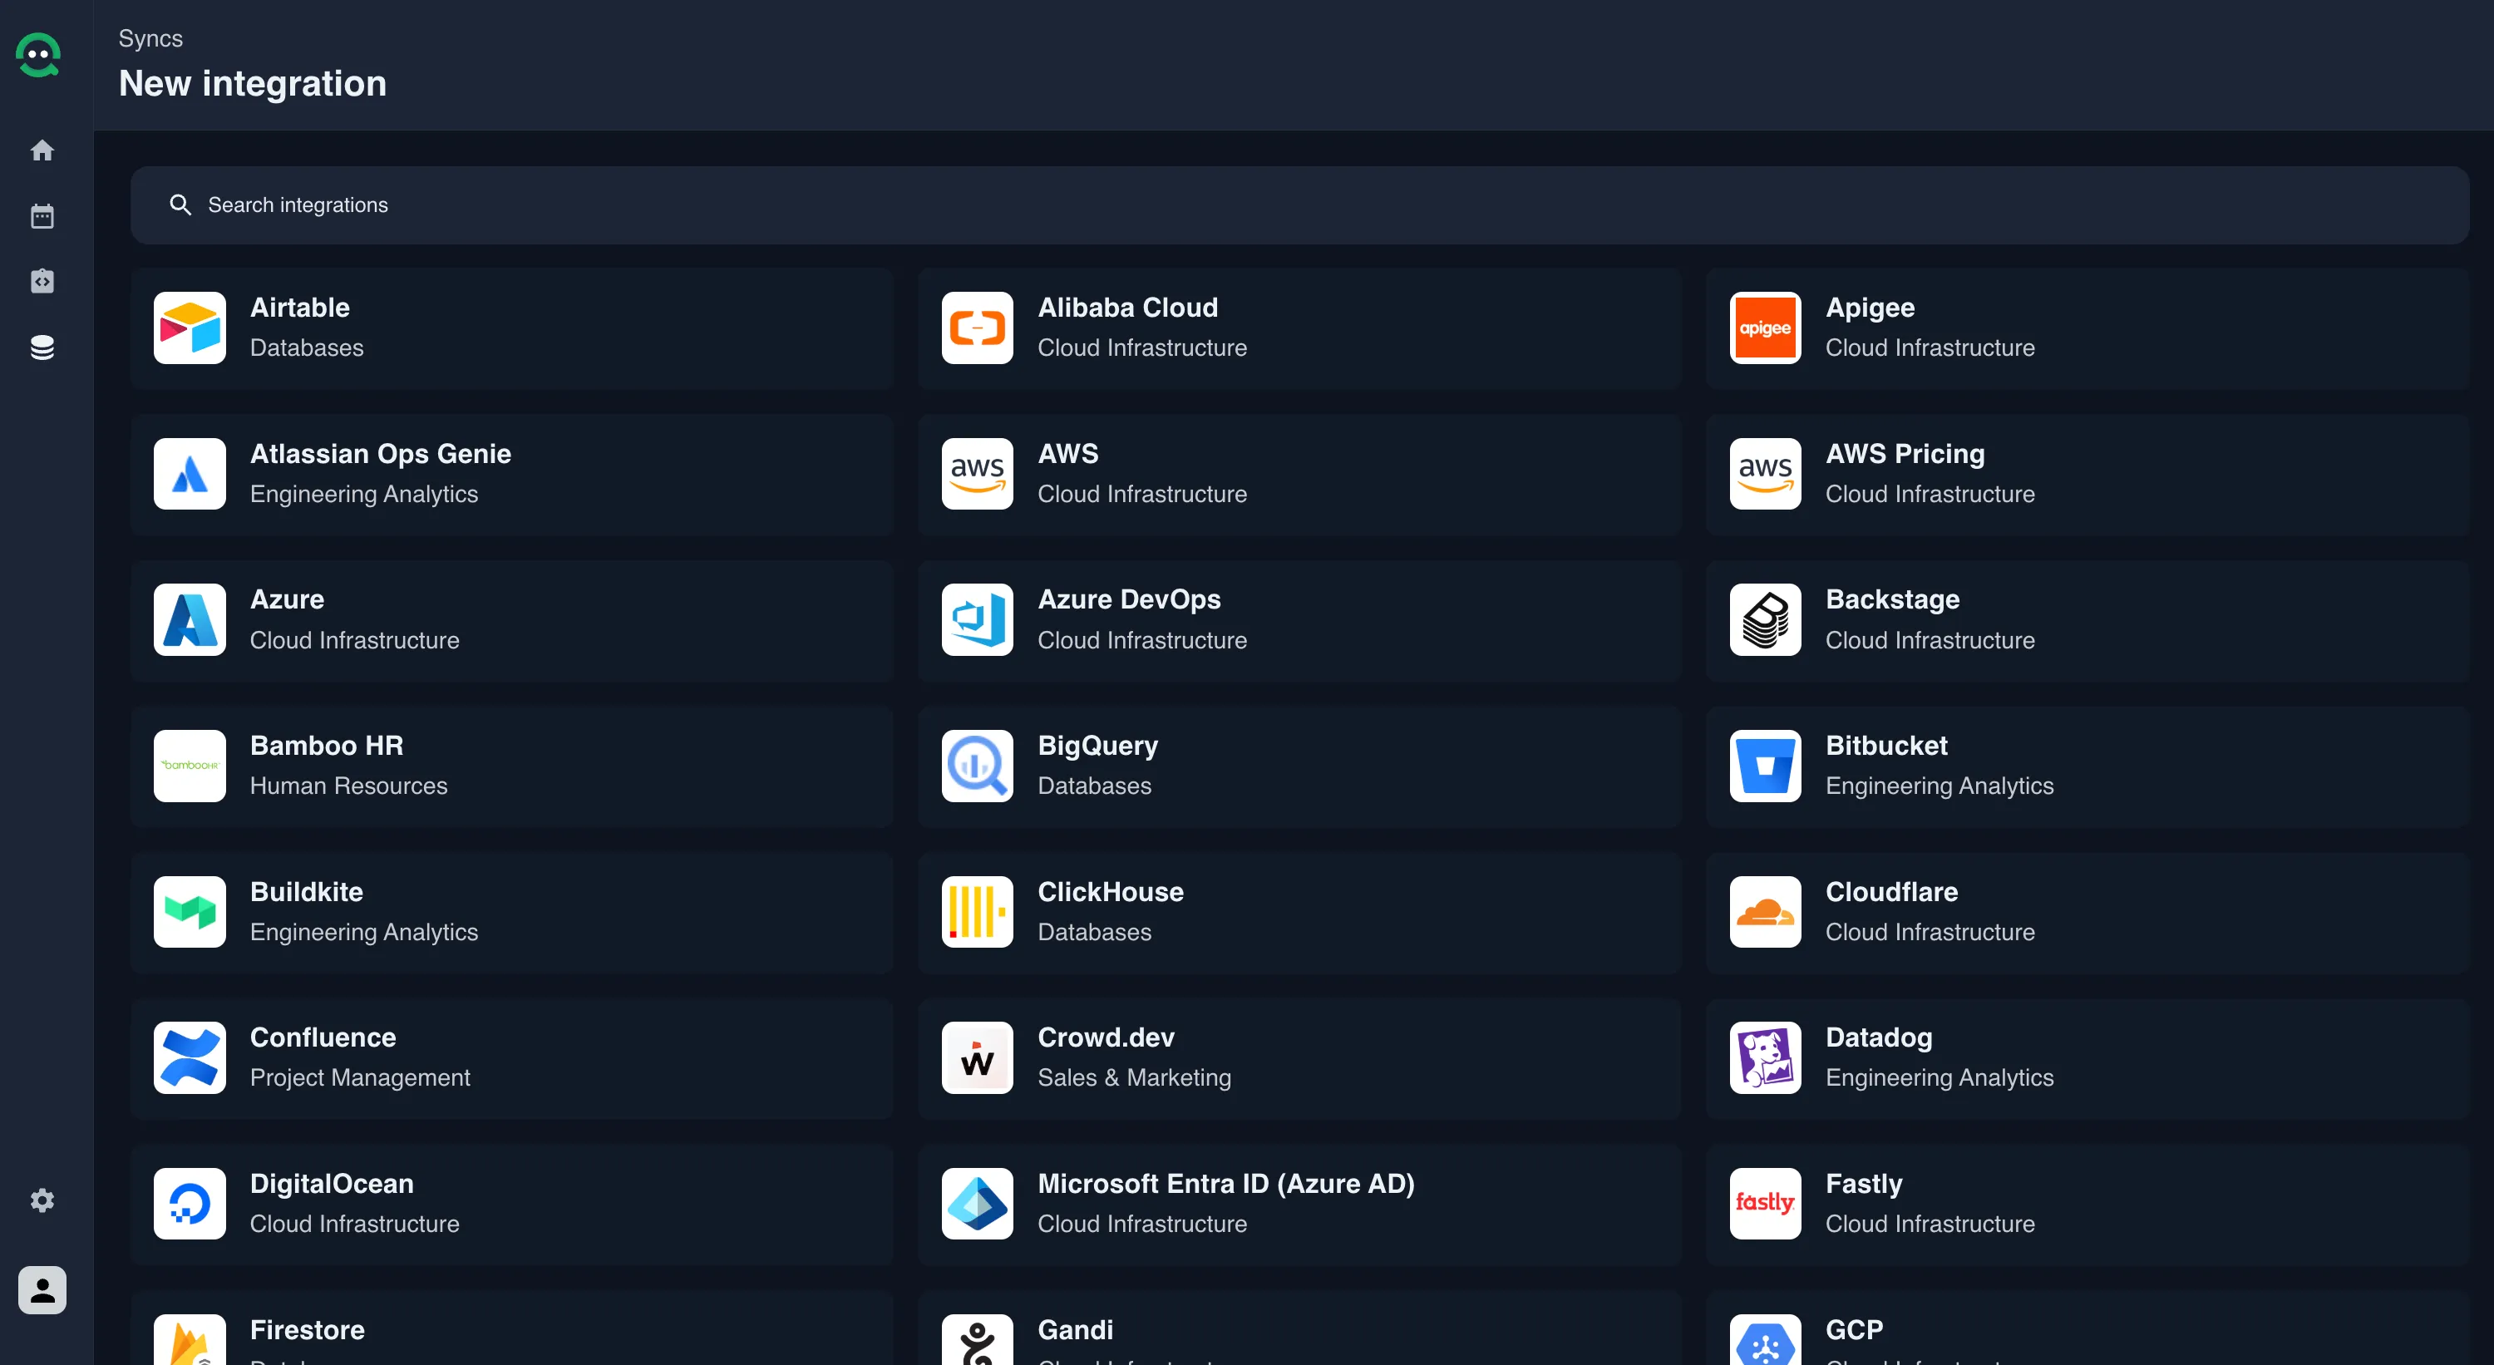2494x1365 pixels.
Task: Click the Apigee logo
Action: click(x=1765, y=328)
